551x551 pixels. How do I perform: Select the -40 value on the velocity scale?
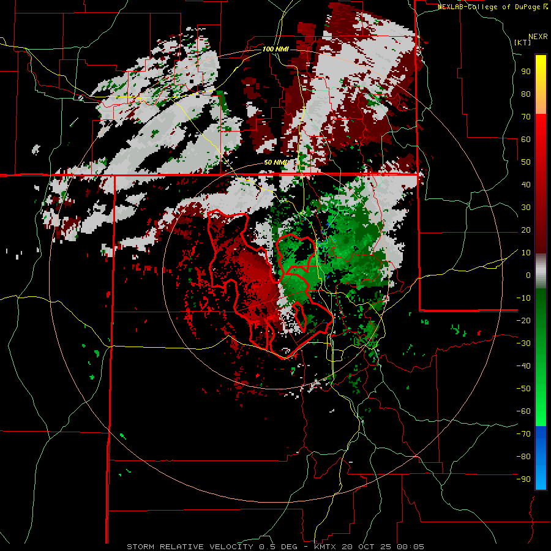523,366
